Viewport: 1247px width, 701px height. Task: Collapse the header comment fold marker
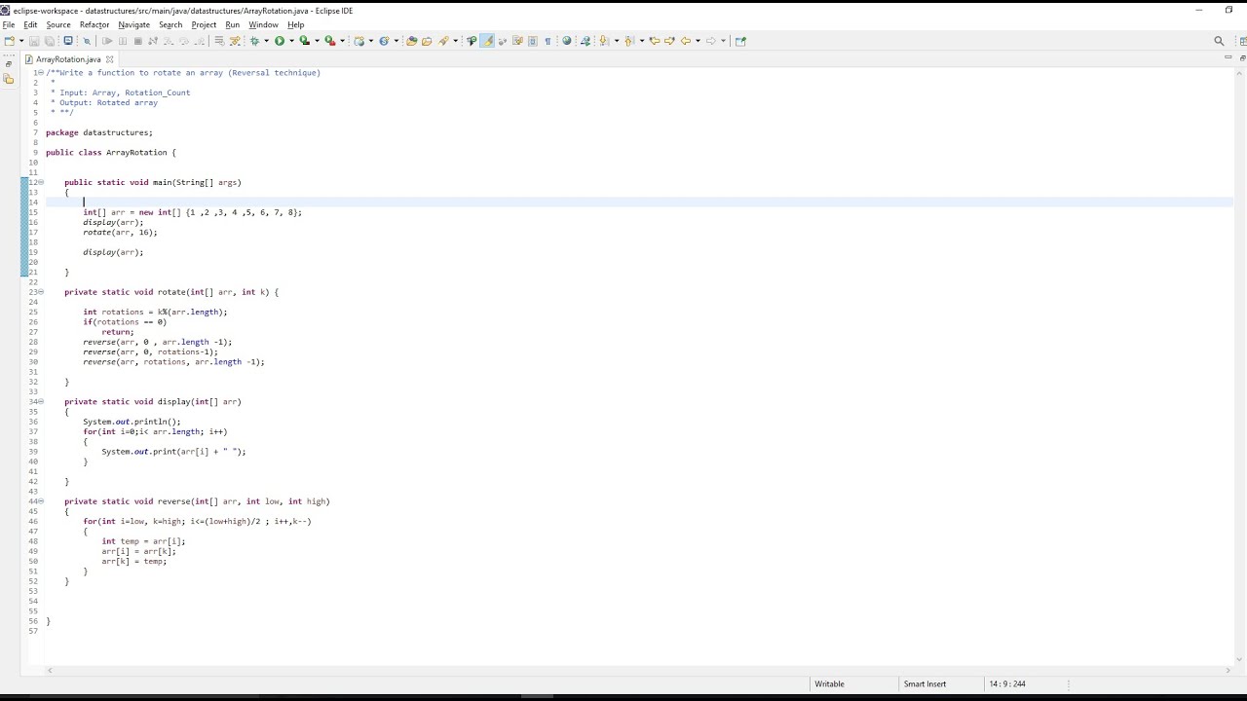point(41,73)
